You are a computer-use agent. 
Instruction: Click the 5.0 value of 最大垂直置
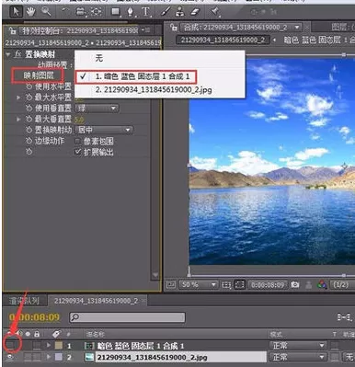coord(79,120)
